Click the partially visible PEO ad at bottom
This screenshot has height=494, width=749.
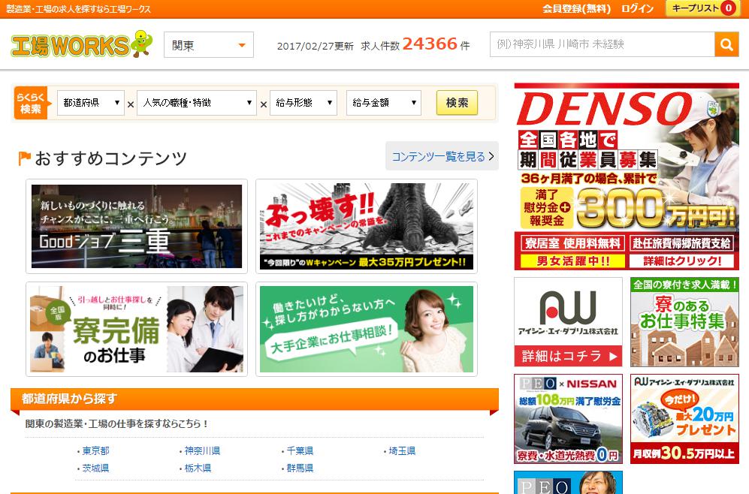click(x=568, y=483)
